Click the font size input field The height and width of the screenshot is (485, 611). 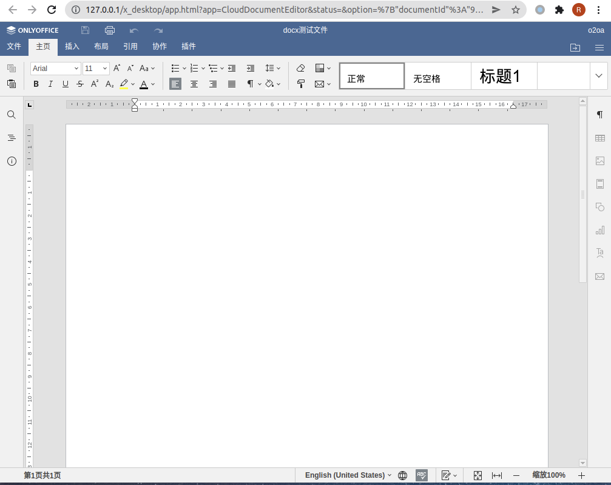click(x=92, y=69)
